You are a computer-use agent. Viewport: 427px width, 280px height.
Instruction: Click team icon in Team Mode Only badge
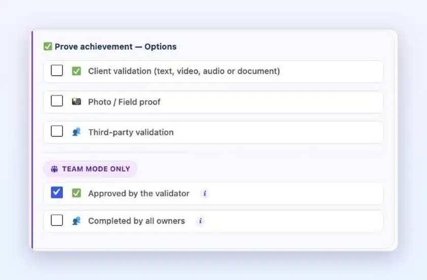pos(54,169)
